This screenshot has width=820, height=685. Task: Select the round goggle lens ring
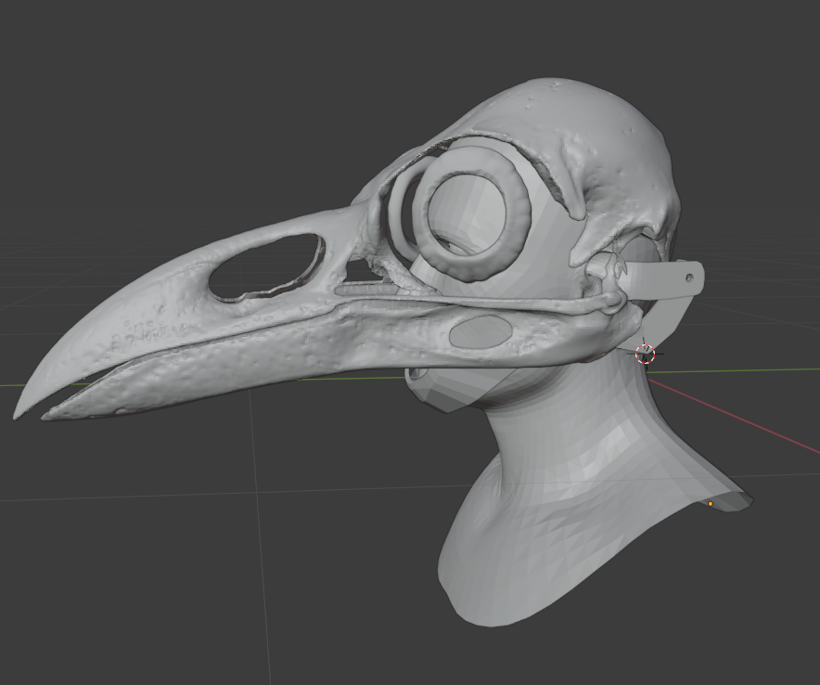[474, 213]
